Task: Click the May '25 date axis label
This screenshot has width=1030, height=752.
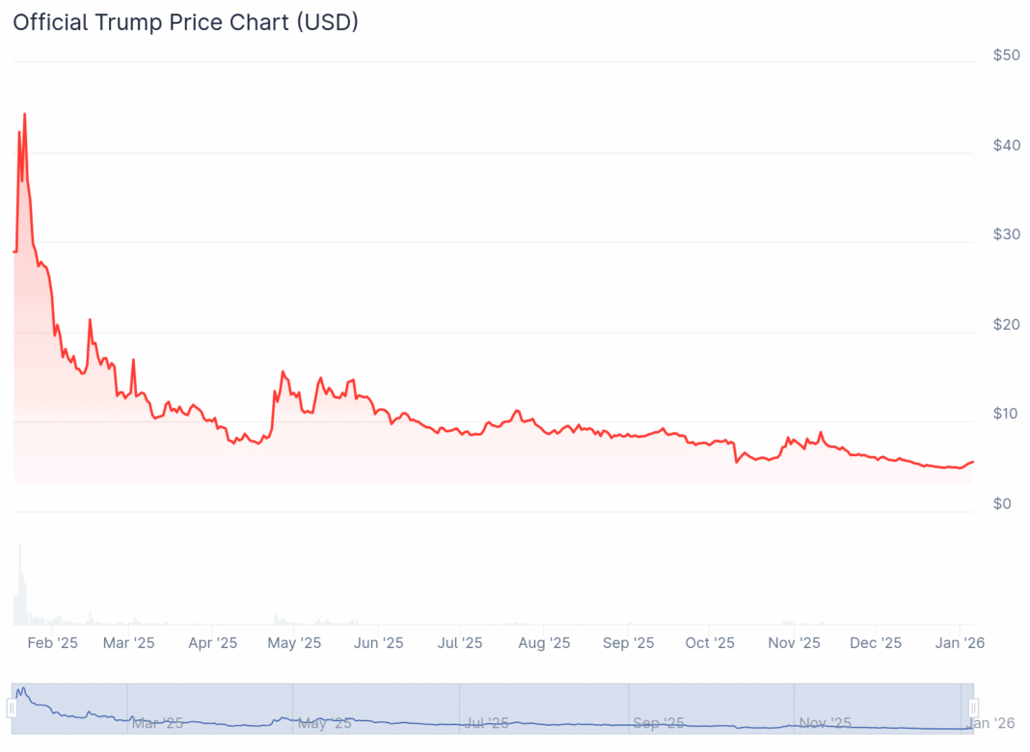Action: pos(295,642)
